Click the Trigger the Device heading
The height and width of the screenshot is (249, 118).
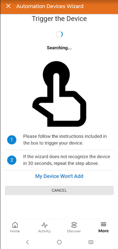click(x=59, y=19)
